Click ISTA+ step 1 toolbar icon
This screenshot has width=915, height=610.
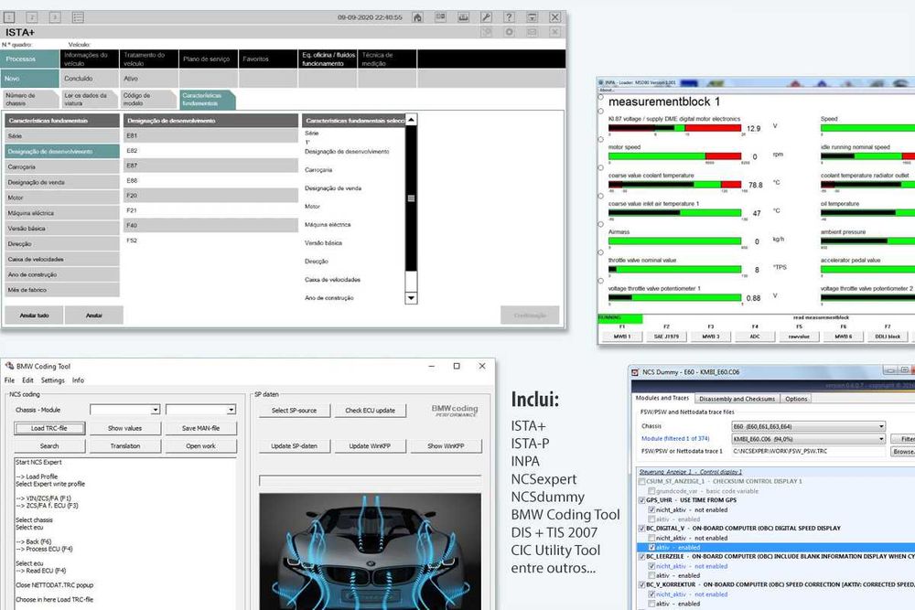coord(9,17)
